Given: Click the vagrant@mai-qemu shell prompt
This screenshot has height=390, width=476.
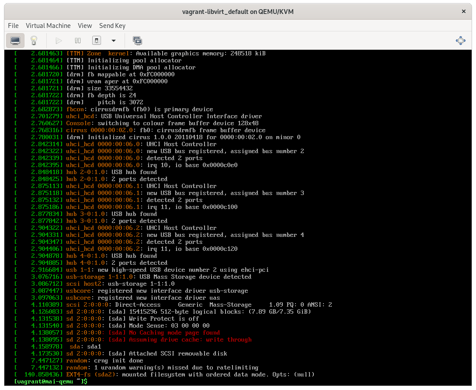Looking at the screenshot, I should click(50, 381).
